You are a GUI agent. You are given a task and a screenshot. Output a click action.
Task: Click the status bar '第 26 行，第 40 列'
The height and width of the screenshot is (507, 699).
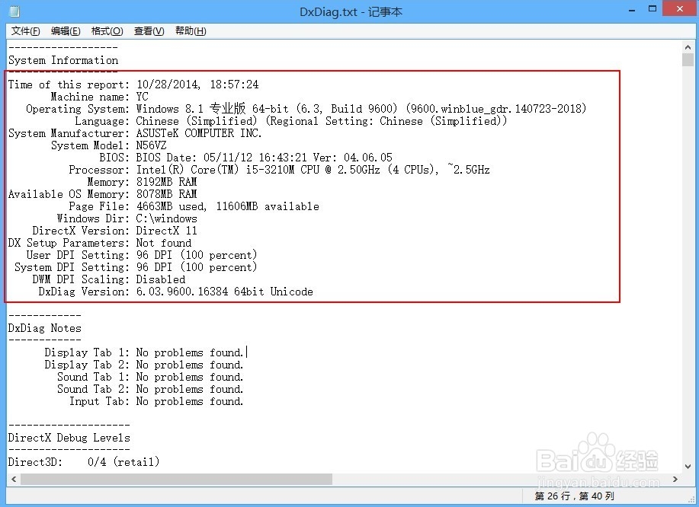574,496
